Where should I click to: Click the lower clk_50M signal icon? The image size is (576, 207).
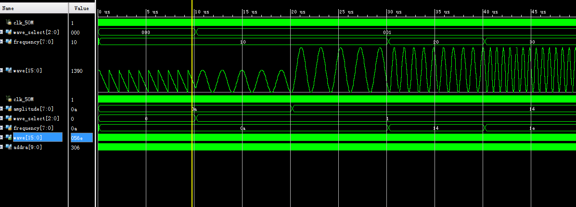pos(9,99)
